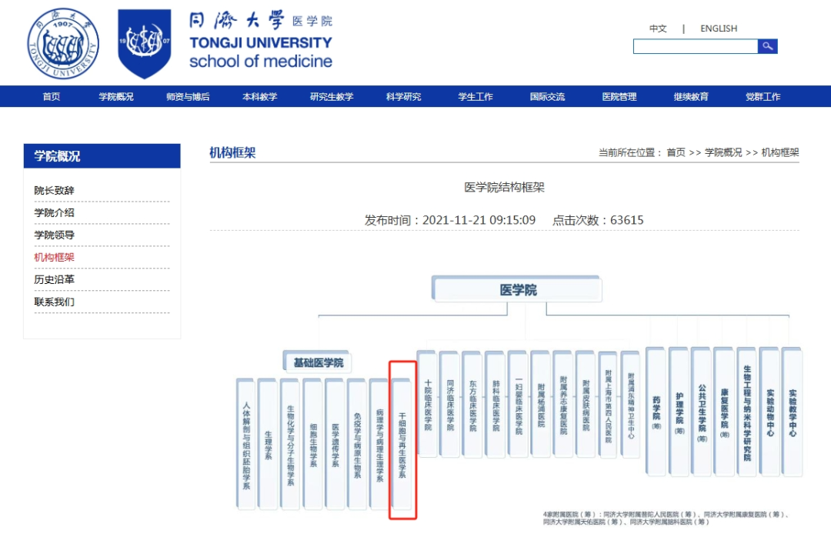Open the 首页 navigation menu item
This screenshot has height=544, width=831.
52,97
